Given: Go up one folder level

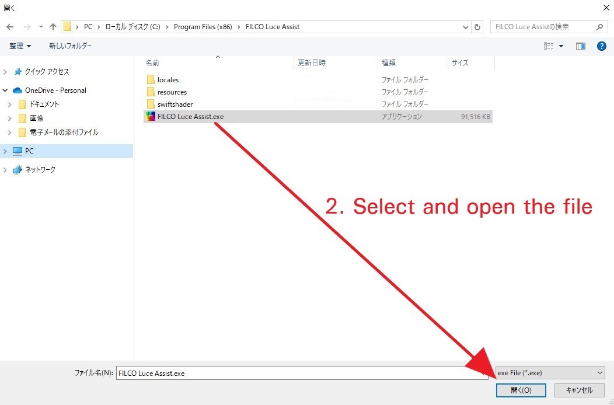Looking at the screenshot, I should pyautogui.click(x=53, y=27).
